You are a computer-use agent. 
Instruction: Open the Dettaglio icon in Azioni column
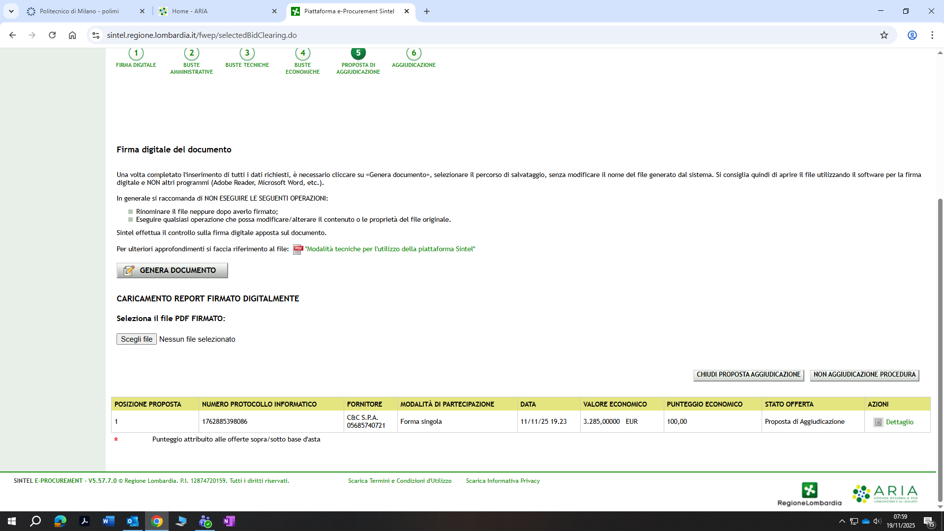point(878,422)
